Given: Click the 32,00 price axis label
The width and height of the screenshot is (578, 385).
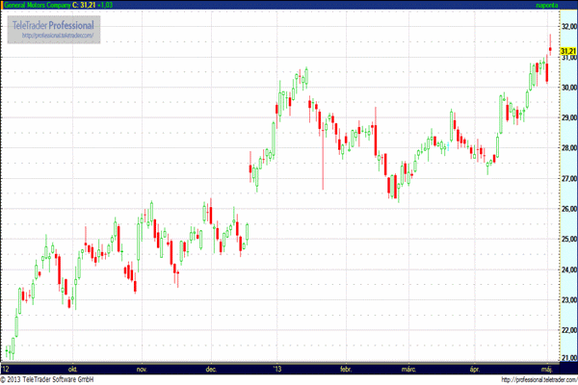Looking at the screenshot, I should tap(567, 26).
